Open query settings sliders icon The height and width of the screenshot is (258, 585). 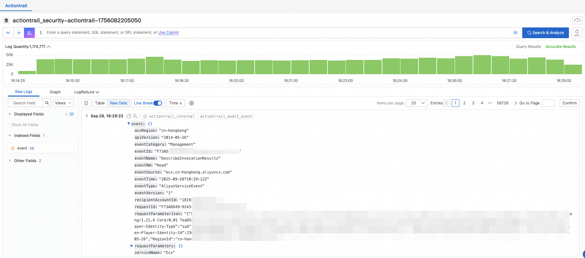tap(516, 32)
